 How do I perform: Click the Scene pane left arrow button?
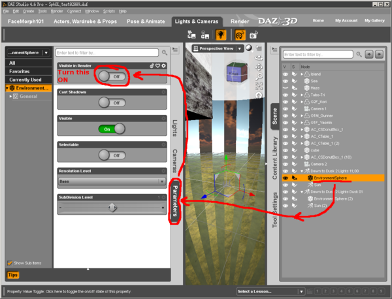pyautogui.click(x=369, y=54)
